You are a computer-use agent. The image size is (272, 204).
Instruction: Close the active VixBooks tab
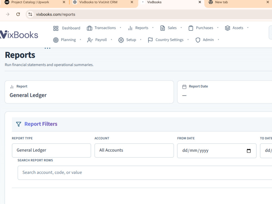(x=200, y=2)
